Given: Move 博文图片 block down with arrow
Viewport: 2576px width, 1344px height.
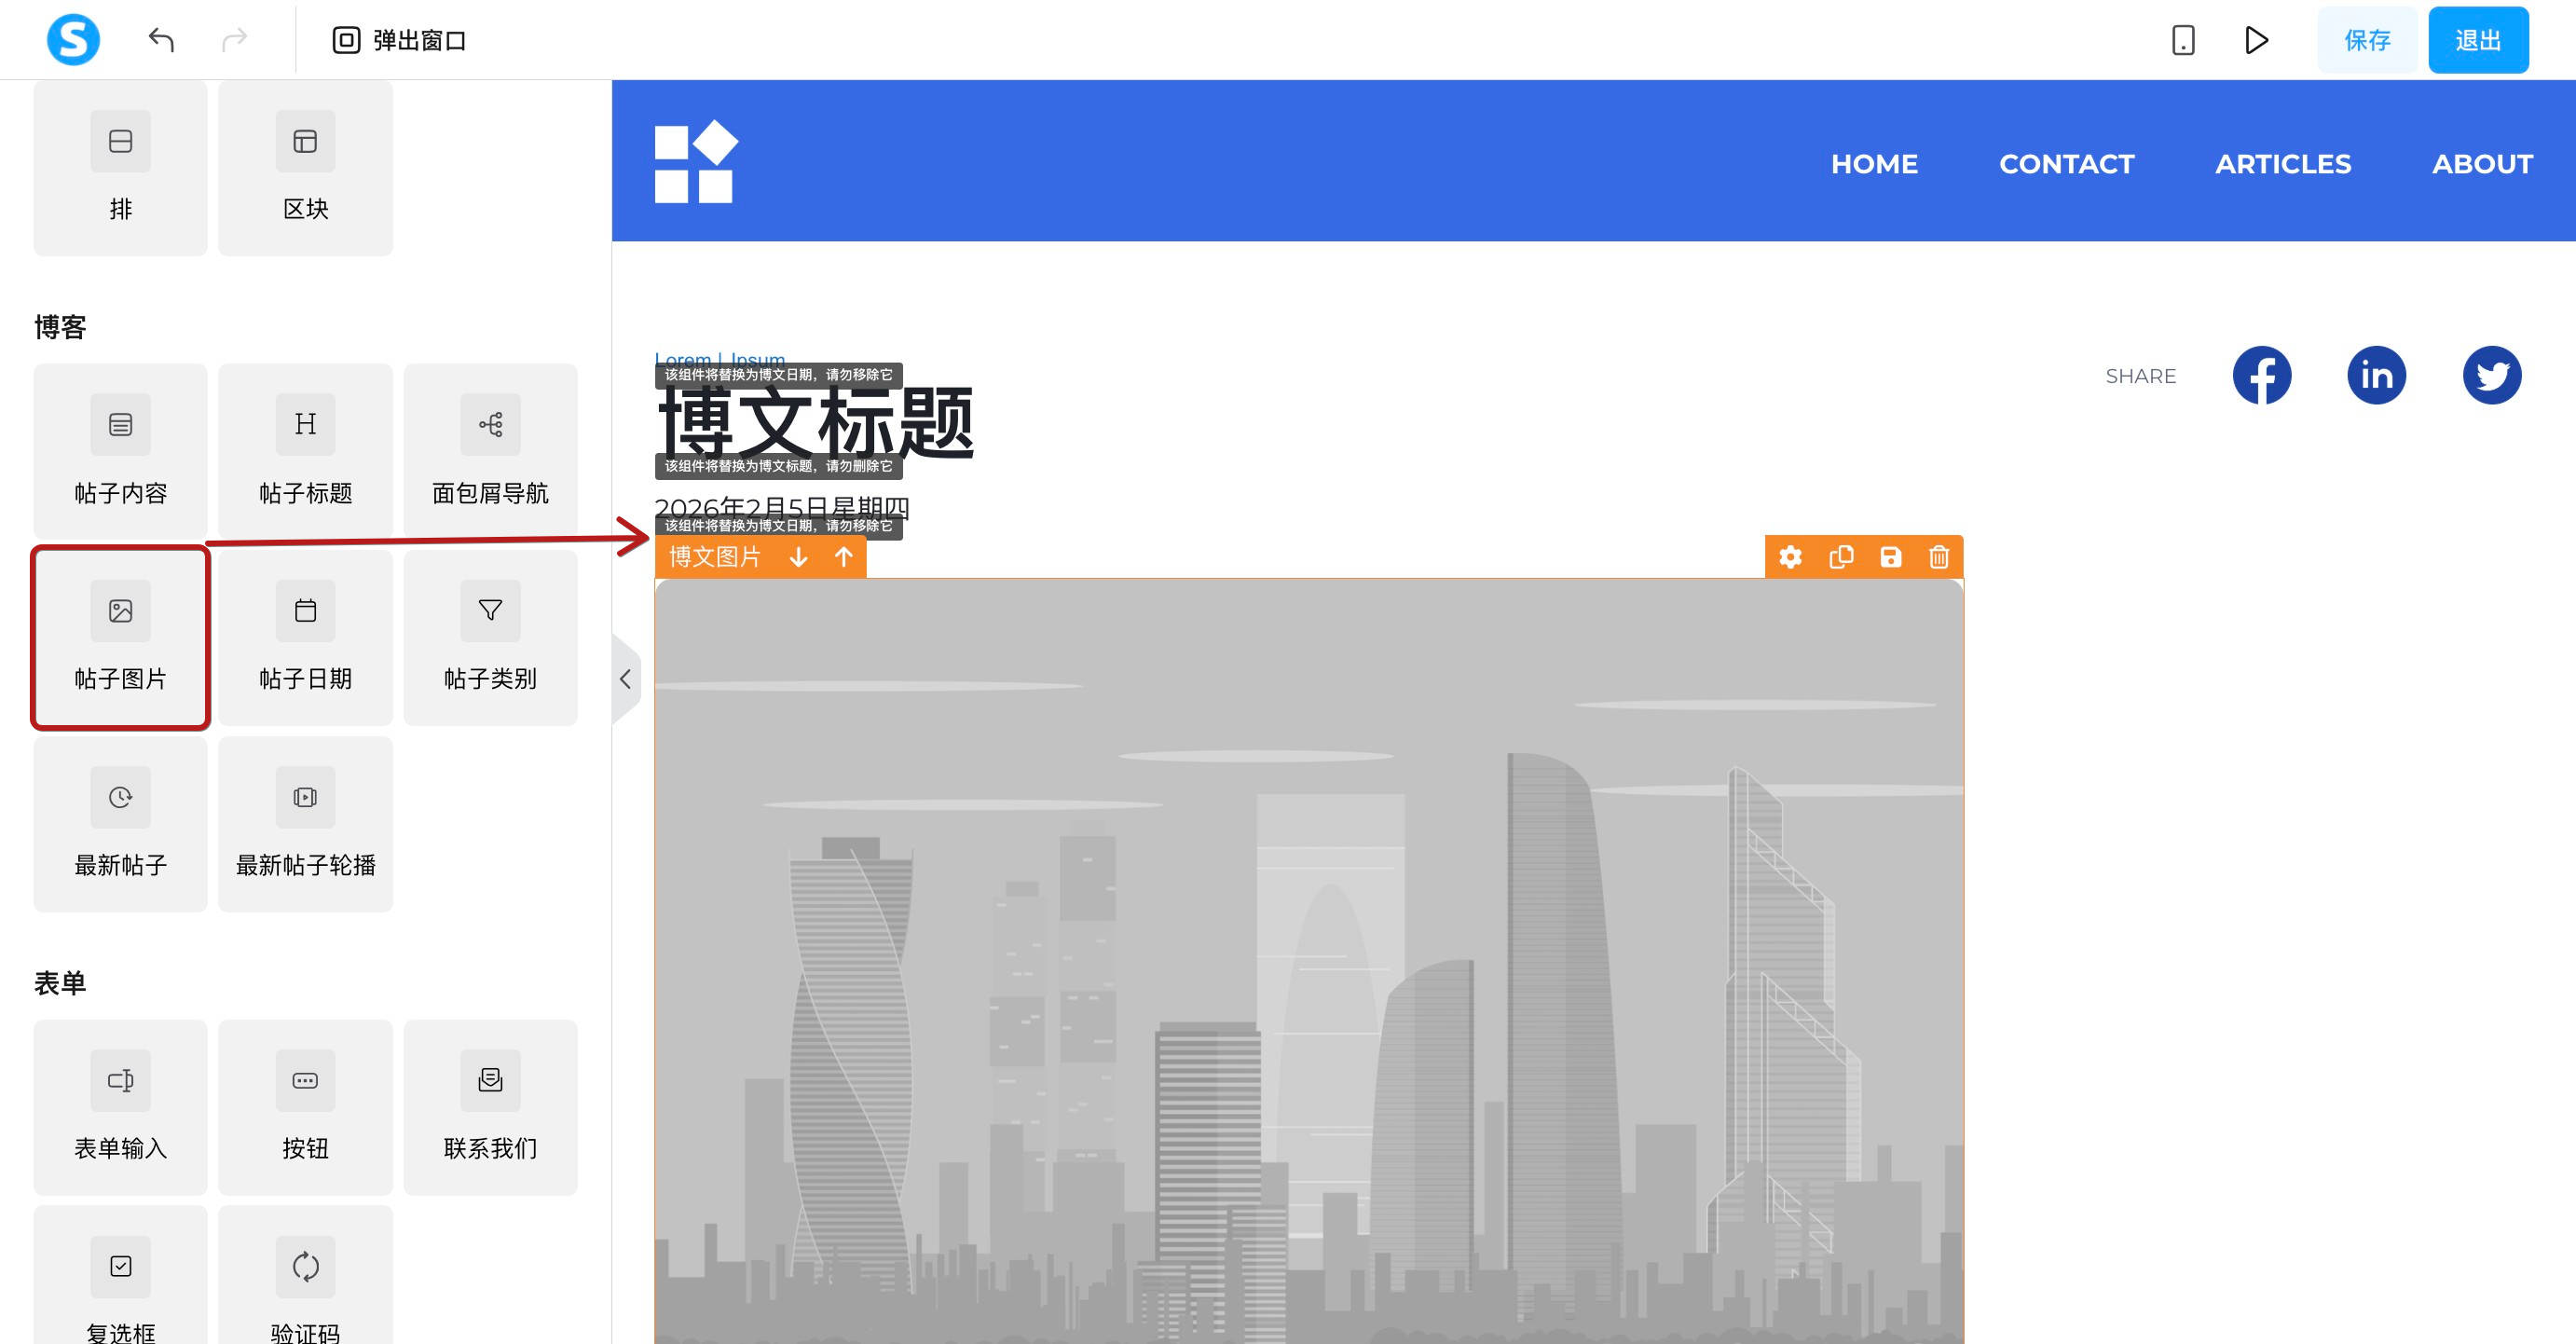Looking at the screenshot, I should [798, 557].
